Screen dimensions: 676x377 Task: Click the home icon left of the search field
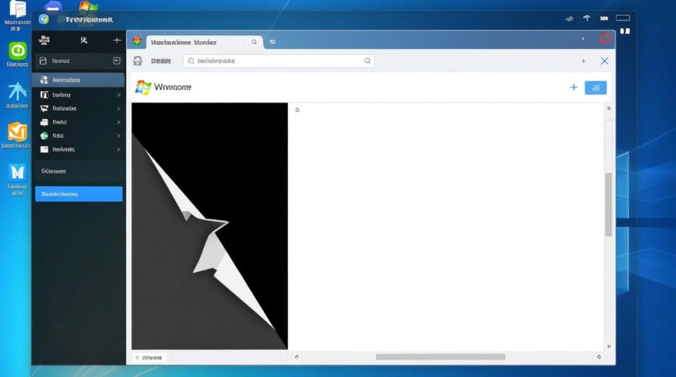(137, 61)
